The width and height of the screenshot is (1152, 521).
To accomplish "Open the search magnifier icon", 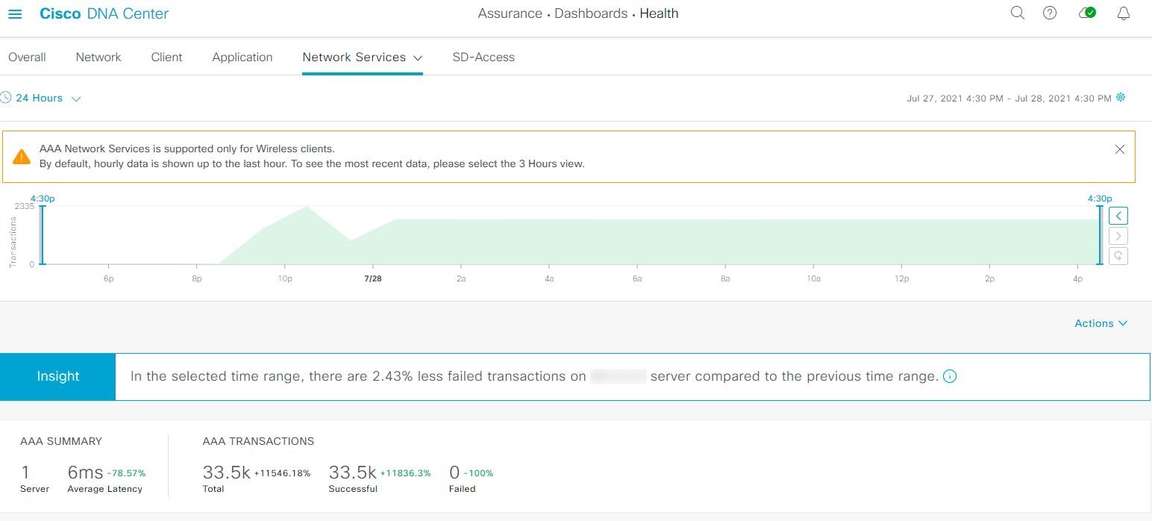I will tap(1017, 13).
